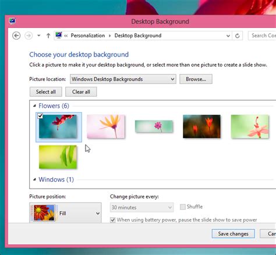Click the Windows (1) group heading
Screen dimensions: 276x255
(x=56, y=179)
